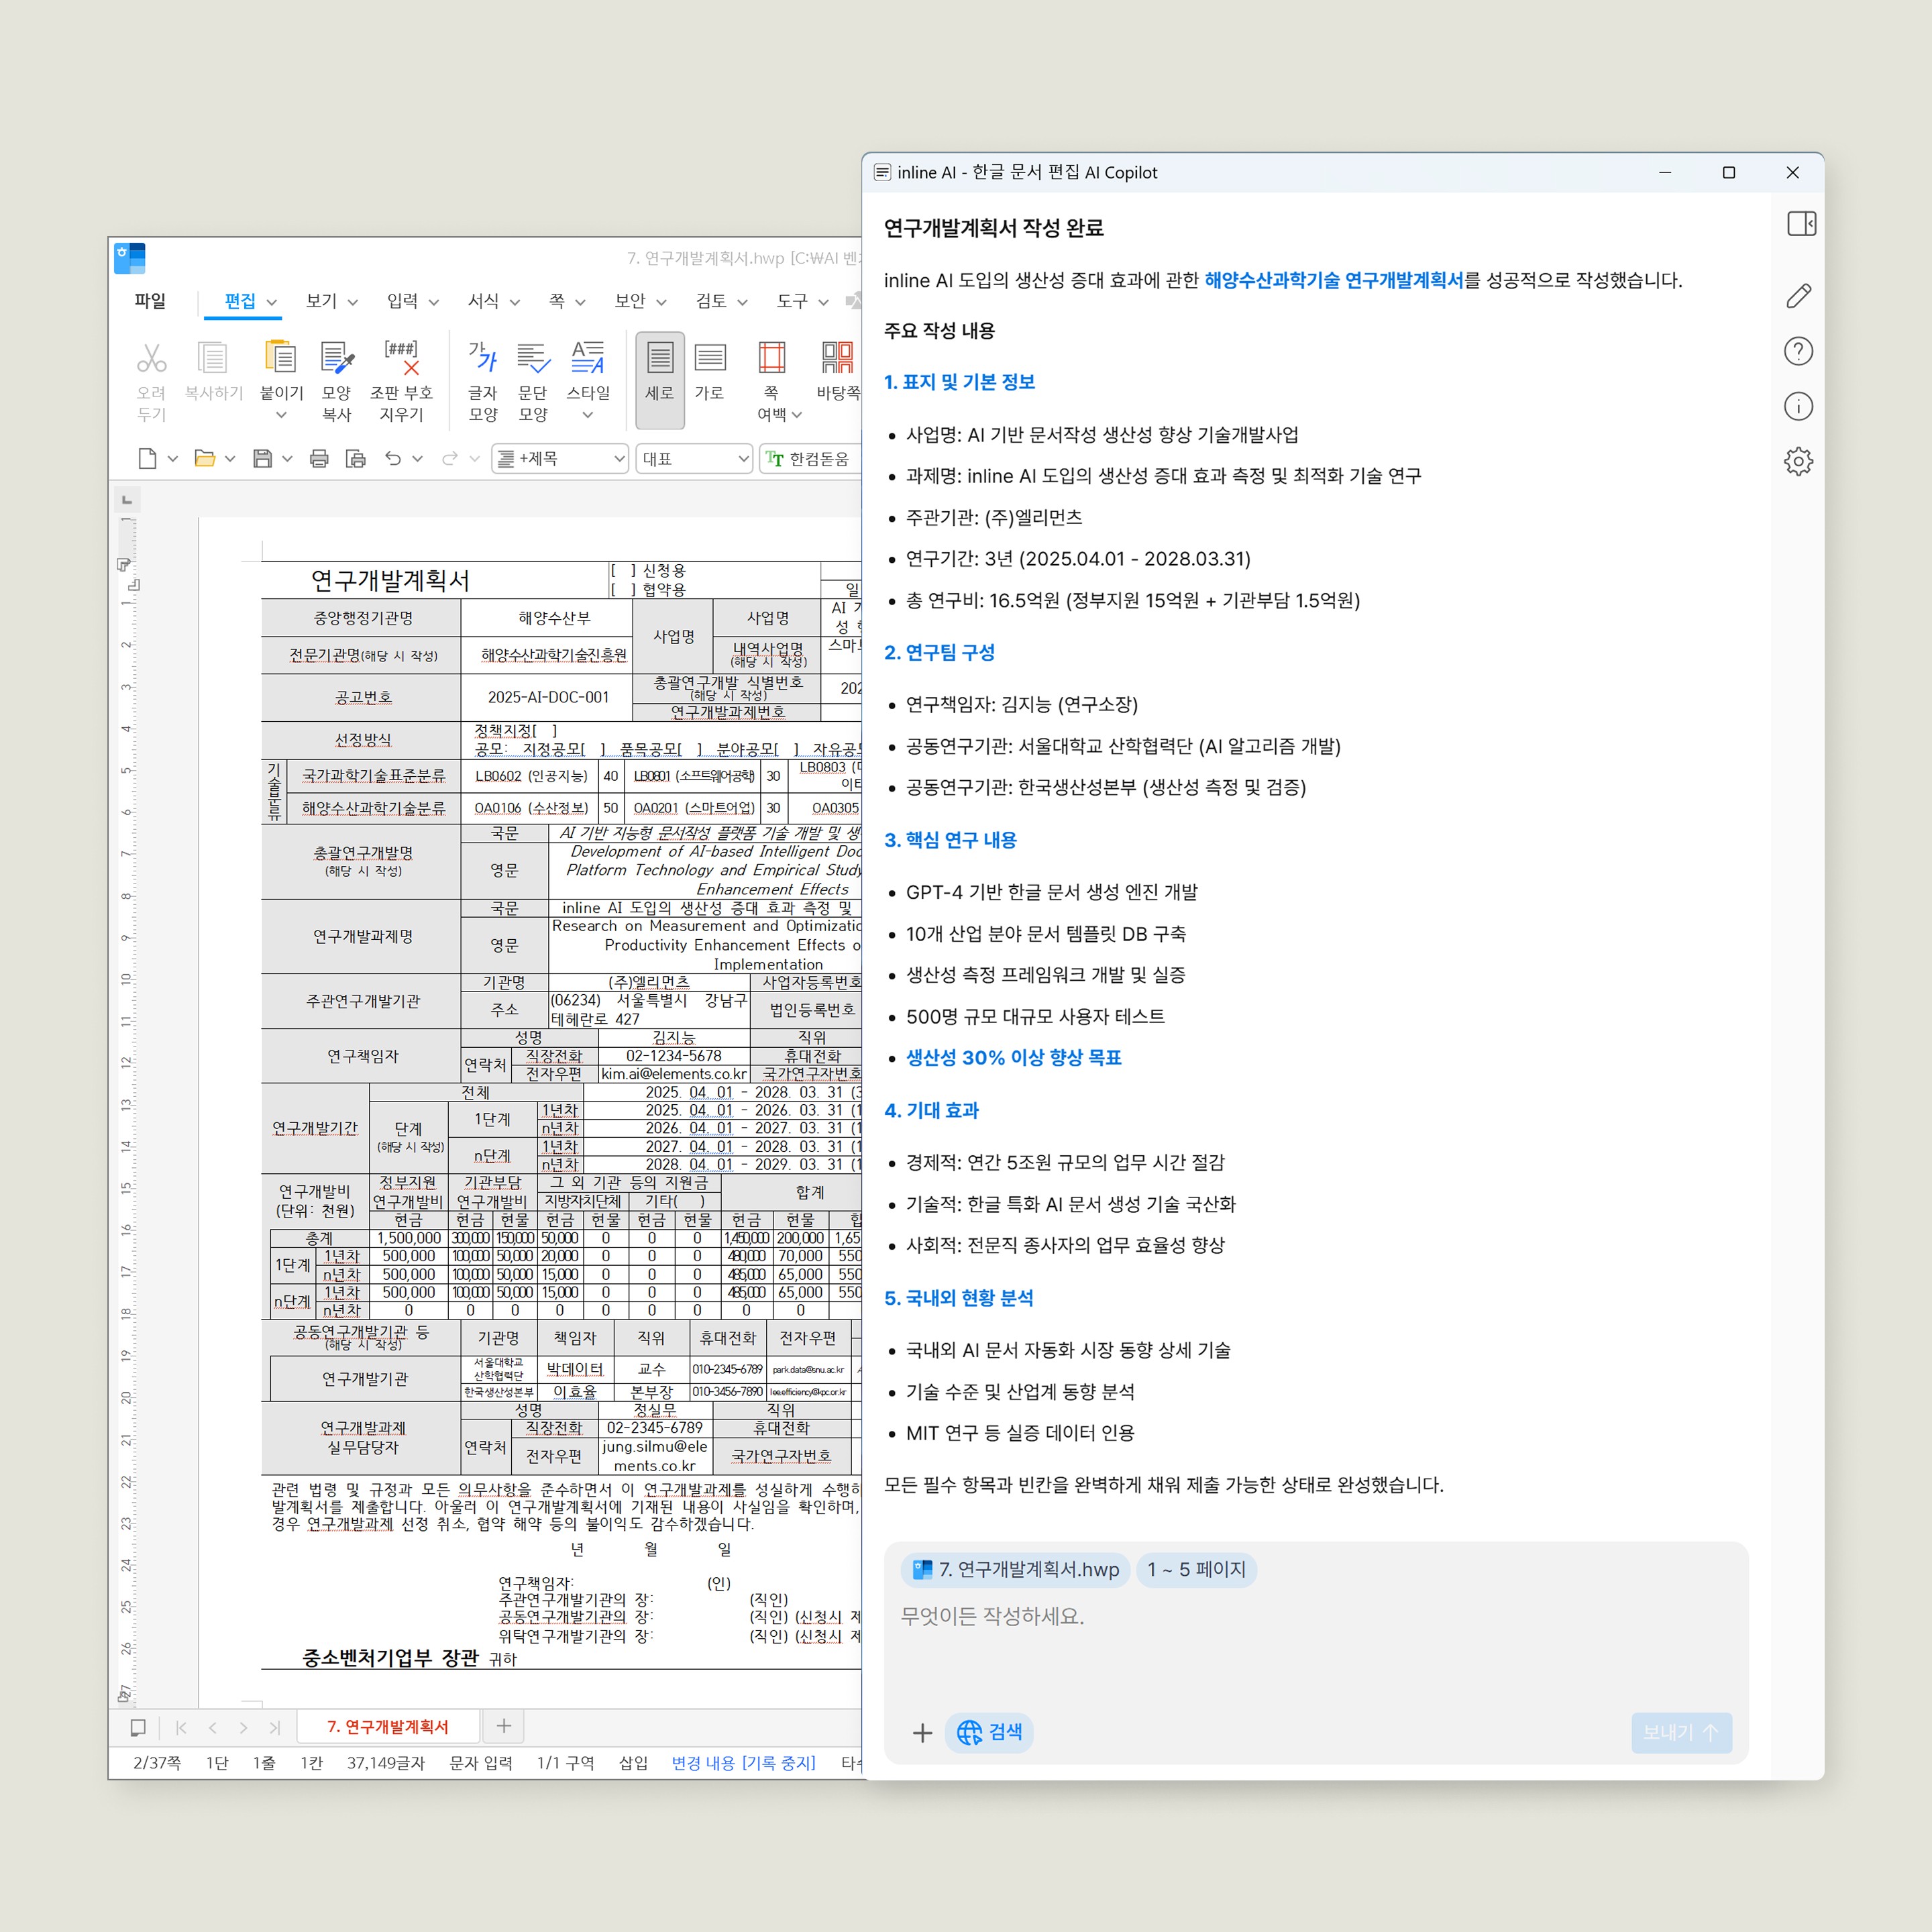Click the 7. 연구개발계획서.hwp file chip
Image resolution: width=1932 pixels, height=1932 pixels.
click(1016, 1569)
